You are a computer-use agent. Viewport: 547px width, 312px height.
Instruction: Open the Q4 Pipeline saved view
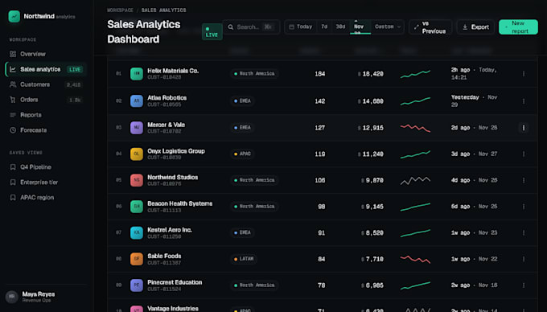pos(46,167)
